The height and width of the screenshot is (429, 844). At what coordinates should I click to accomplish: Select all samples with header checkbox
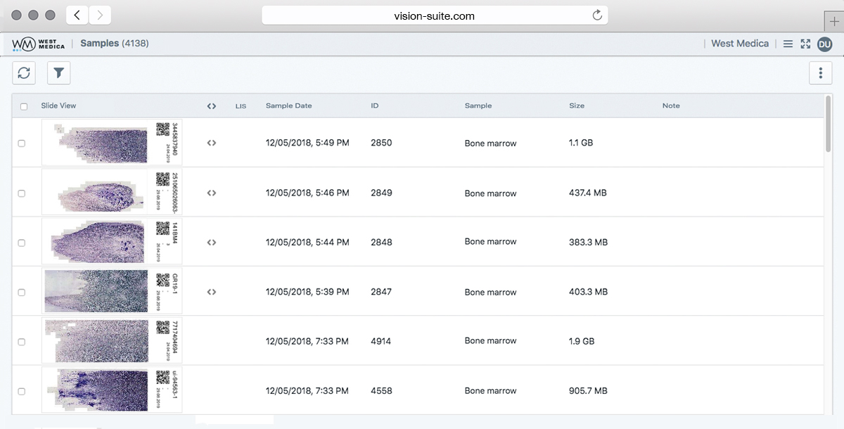24,107
